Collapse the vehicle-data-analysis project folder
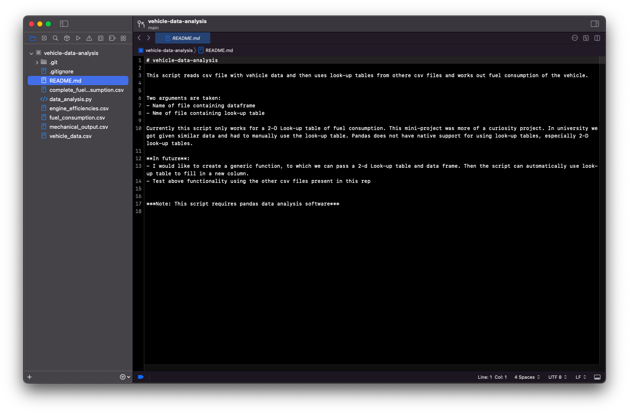The height and width of the screenshot is (414, 629). (x=31, y=53)
